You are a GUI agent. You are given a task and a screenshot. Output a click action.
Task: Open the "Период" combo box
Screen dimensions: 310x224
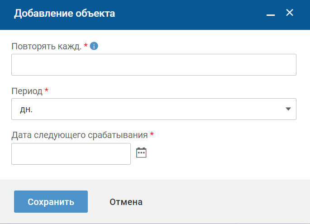[x=153, y=109]
